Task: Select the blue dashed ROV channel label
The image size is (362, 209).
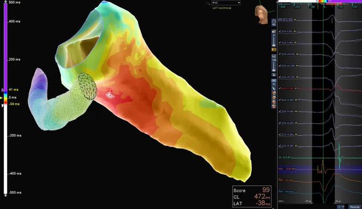Action: tap(286, 191)
